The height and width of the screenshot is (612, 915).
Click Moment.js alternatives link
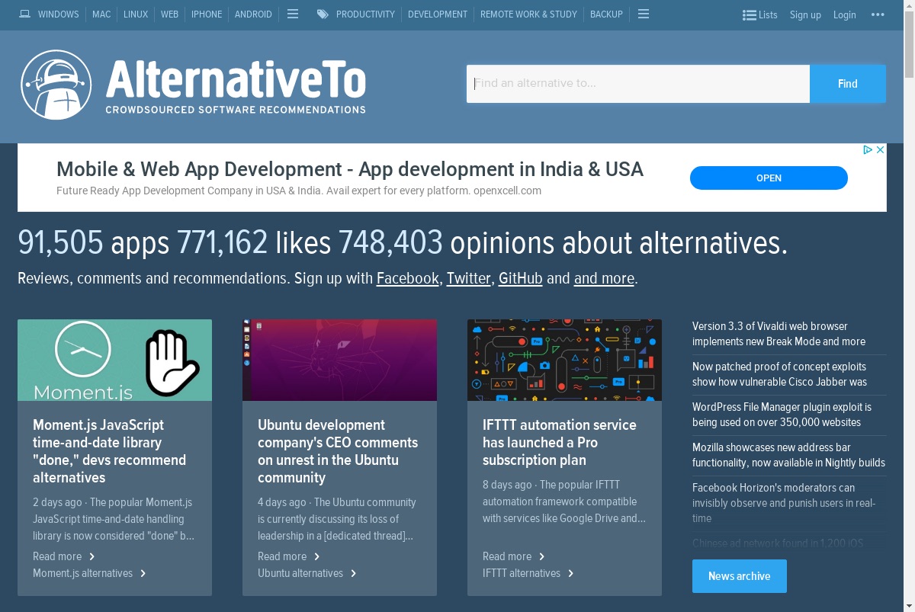82,573
